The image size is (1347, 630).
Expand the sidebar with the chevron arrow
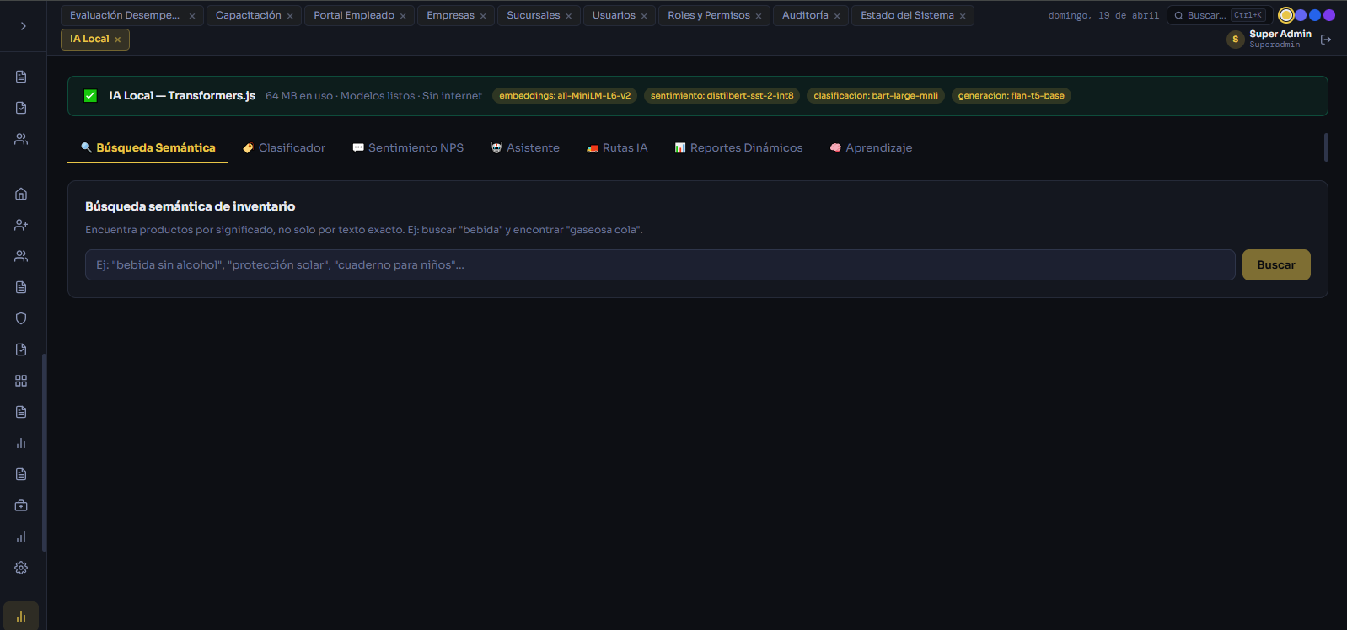coord(24,26)
